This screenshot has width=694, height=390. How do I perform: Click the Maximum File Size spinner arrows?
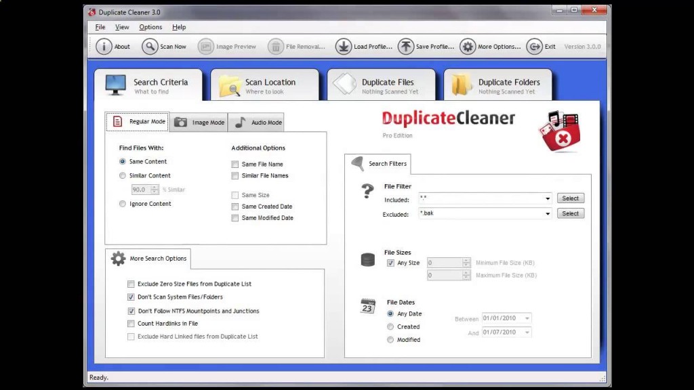pyautogui.click(x=466, y=275)
